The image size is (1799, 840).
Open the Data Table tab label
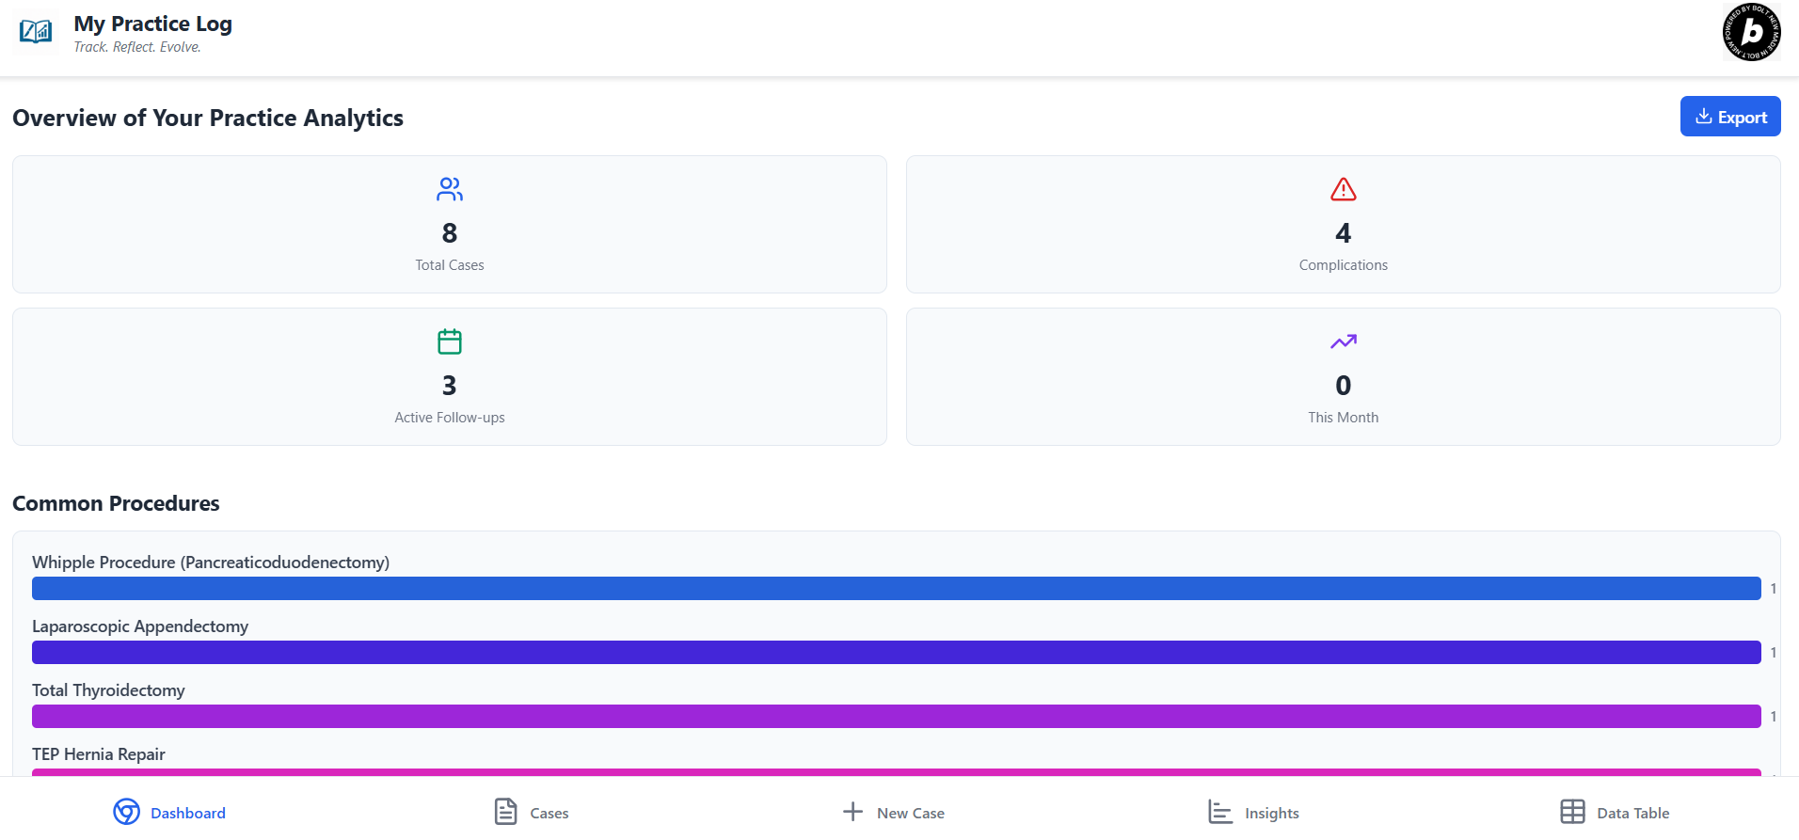pyautogui.click(x=1633, y=814)
